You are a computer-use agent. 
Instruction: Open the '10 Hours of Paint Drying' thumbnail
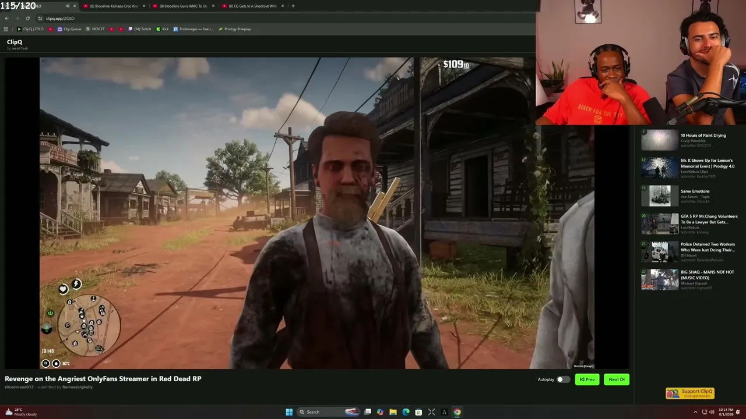[x=660, y=140]
